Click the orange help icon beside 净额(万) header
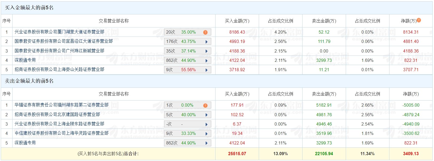Viewport: 434px width, 161px height. tap(419, 20)
